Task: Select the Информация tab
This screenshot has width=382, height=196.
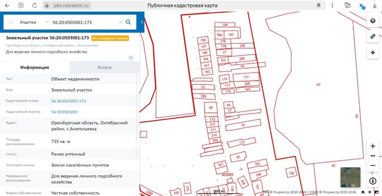Action: coord(35,67)
